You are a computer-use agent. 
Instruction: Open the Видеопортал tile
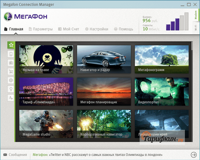[162, 92]
